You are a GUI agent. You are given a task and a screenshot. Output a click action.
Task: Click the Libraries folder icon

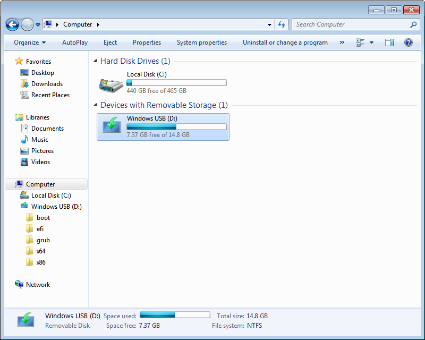pyautogui.click(x=19, y=117)
